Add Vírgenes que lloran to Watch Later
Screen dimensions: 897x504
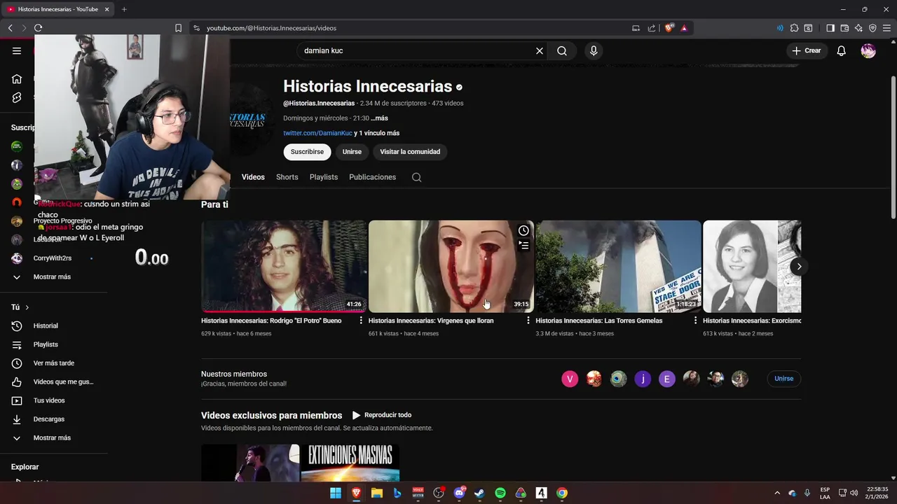pyautogui.click(x=523, y=231)
